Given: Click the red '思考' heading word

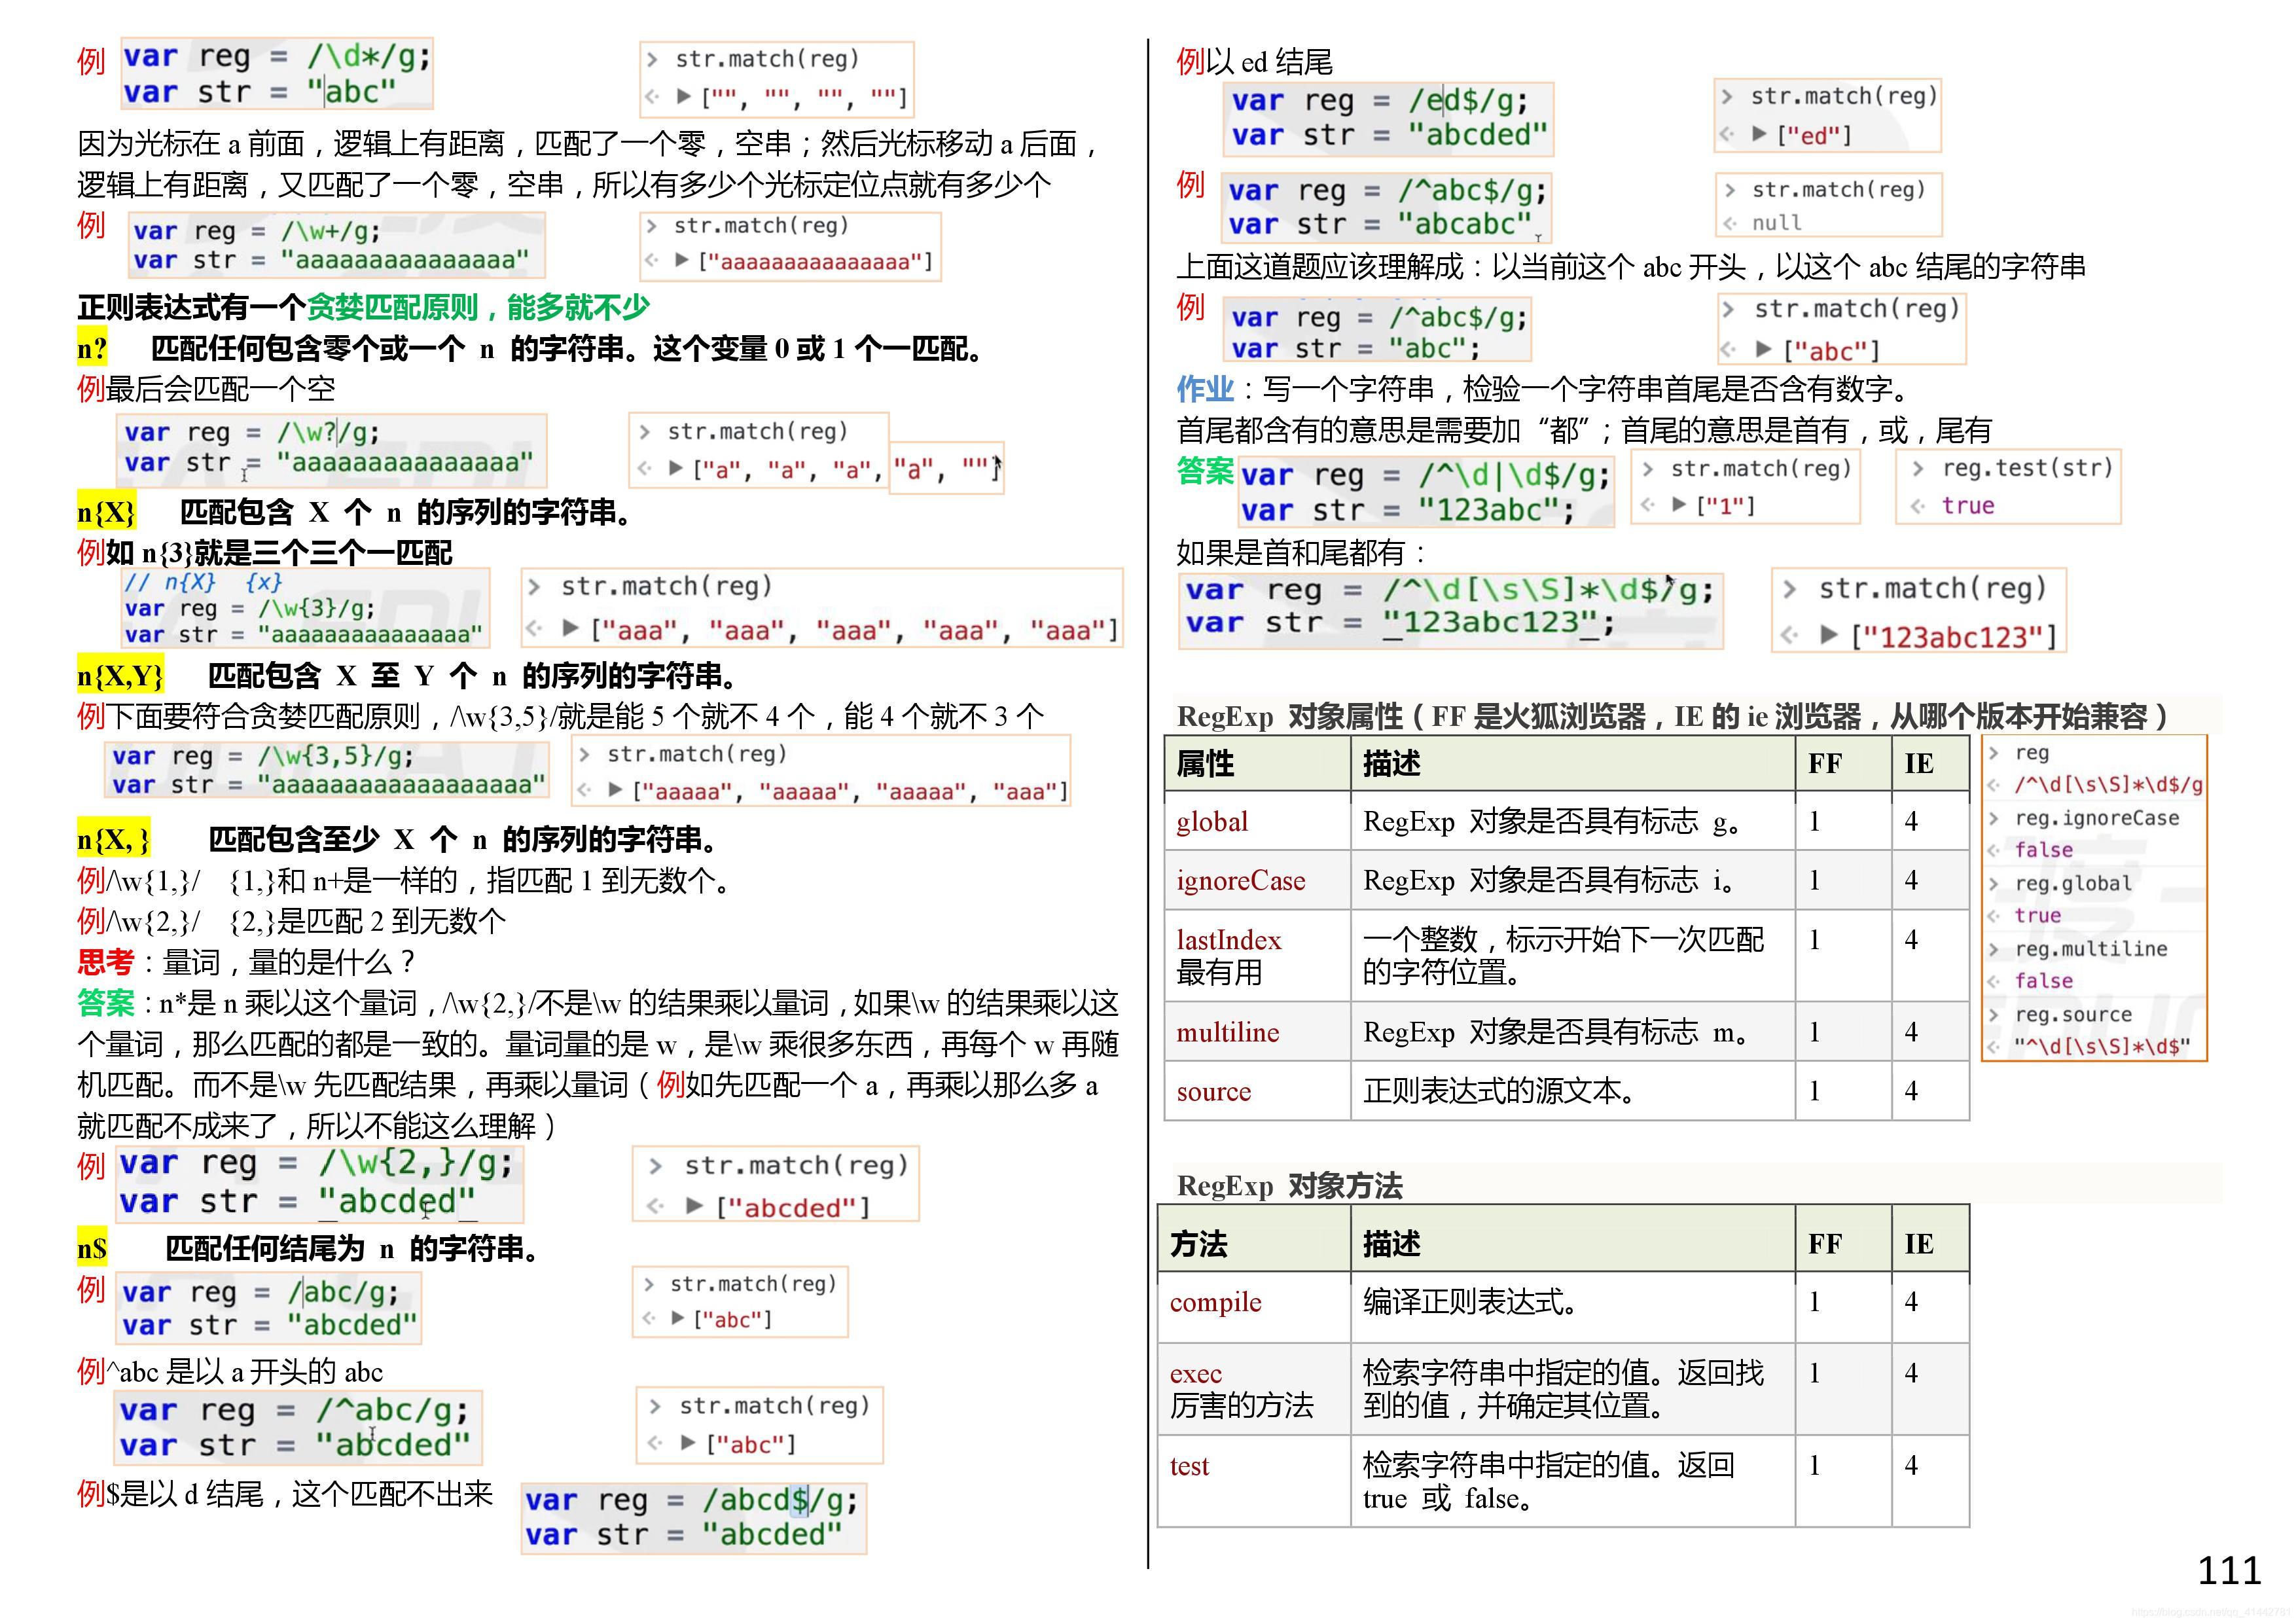Looking at the screenshot, I should [x=105, y=962].
